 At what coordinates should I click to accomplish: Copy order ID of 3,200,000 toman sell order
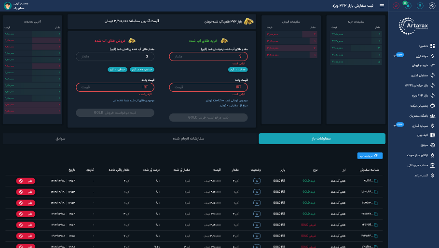click(x=376, y=236)
